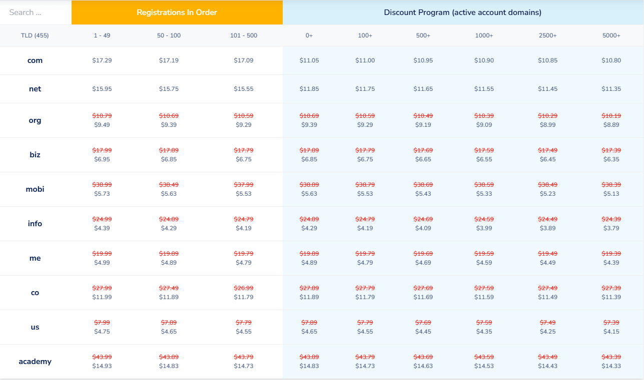Select the biz TLD name
This screenshot has width=644, height=380.
[35, 155]
